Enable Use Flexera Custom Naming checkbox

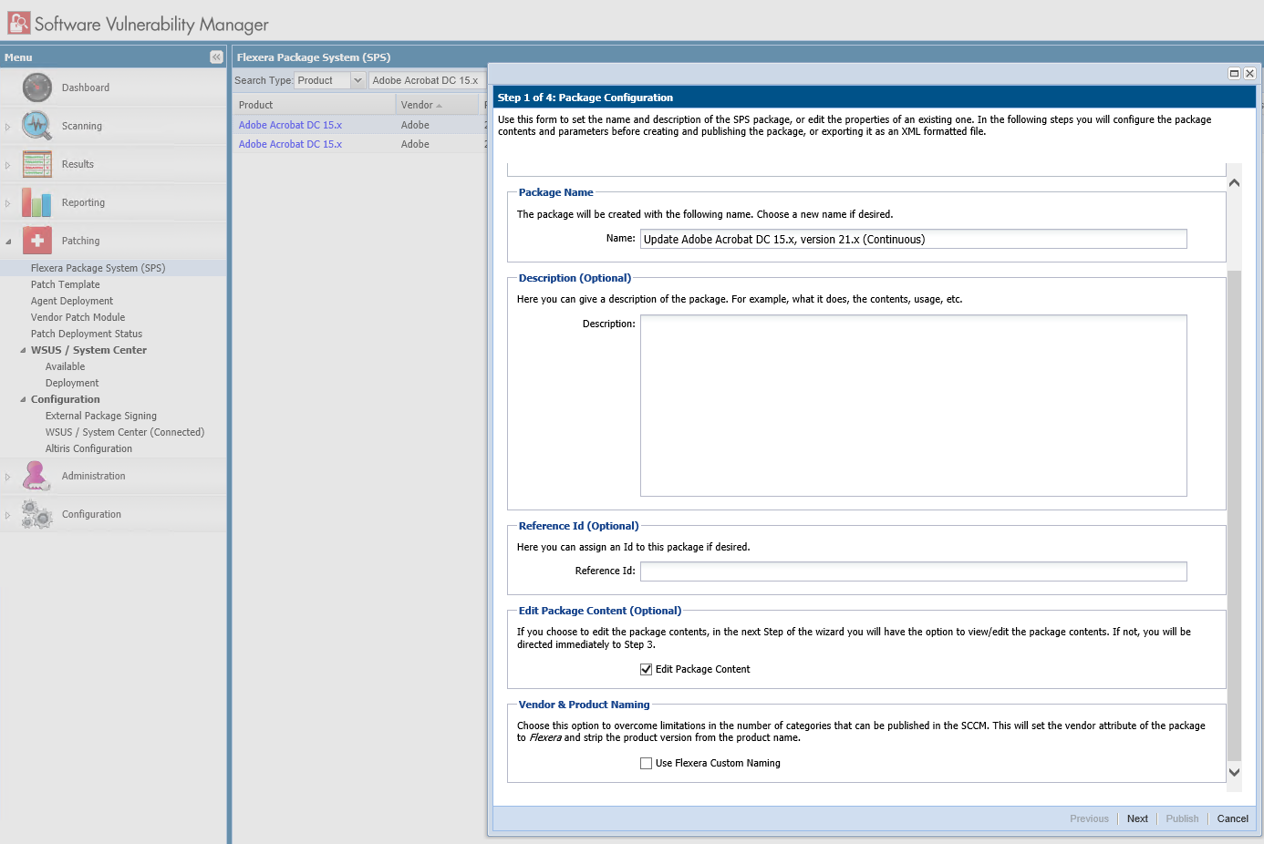[x=646, y=763]
